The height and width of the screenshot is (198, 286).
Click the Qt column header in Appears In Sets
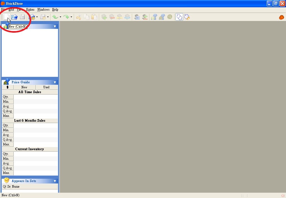[x=4, y=187]
